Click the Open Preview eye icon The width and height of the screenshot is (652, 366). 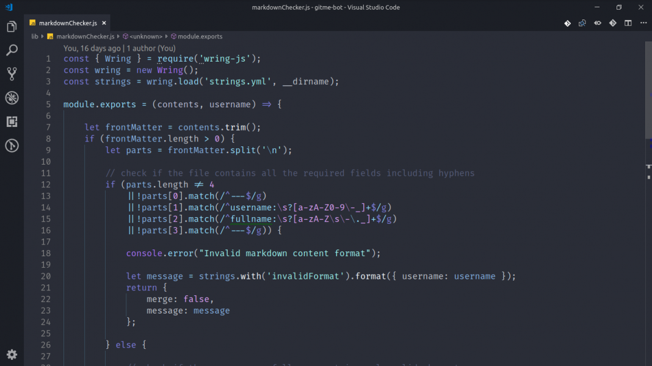pyautogui.click(x=596, y=23)
